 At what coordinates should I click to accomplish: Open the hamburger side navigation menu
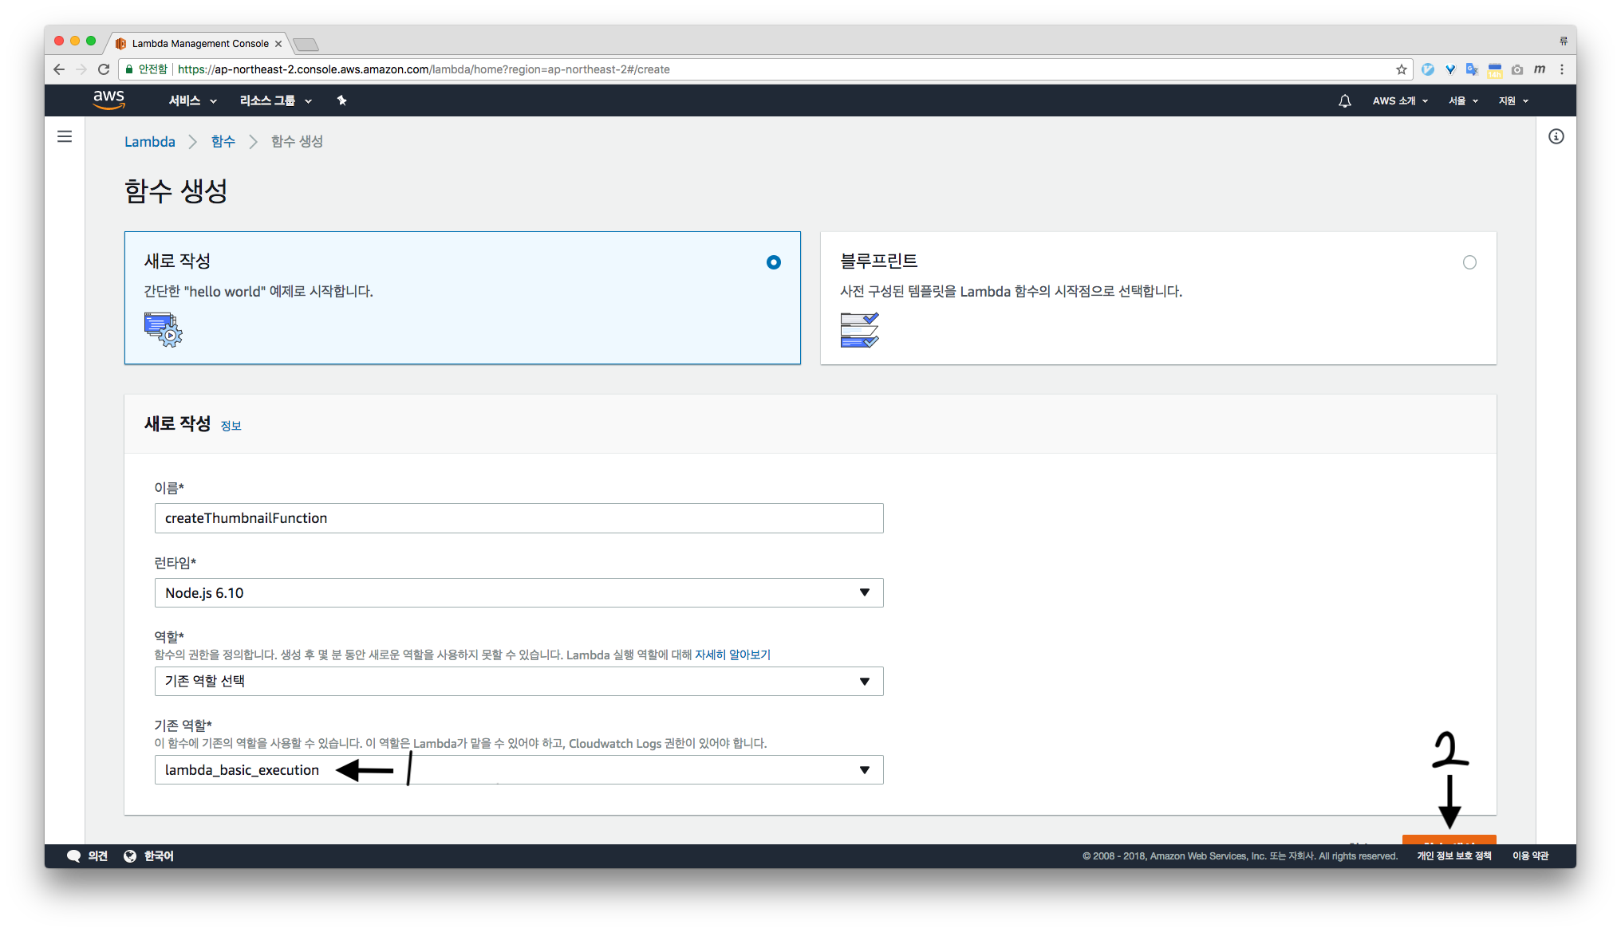(x=65, y=136)
